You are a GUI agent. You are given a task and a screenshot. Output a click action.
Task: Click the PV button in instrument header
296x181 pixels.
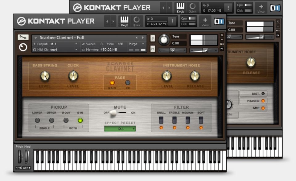(x=222, y=49)
